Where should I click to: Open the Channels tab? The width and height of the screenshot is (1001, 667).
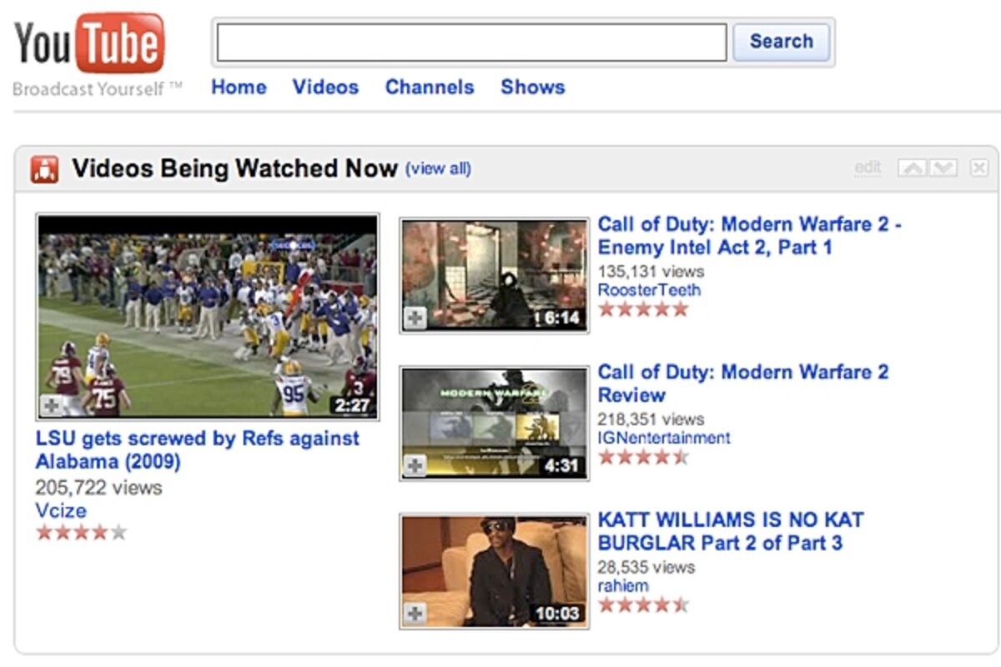point(429,88)
